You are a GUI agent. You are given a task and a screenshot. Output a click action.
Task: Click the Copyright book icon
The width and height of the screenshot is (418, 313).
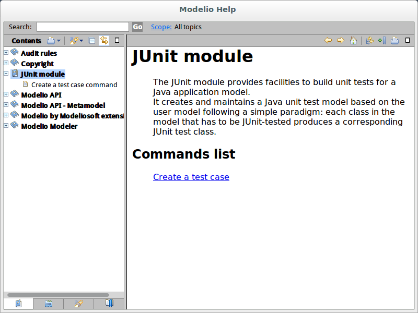[x=15, y=62]
